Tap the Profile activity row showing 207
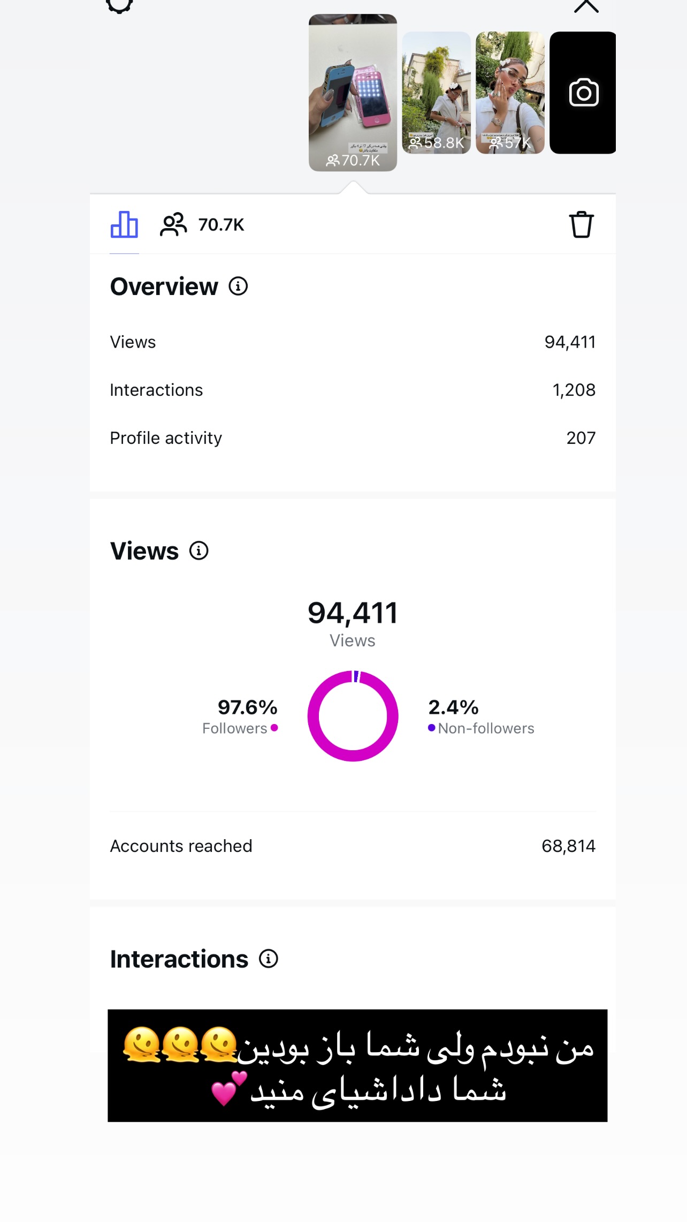The height and width of the screenshot is (1222, 687). [x=353, y=438]
